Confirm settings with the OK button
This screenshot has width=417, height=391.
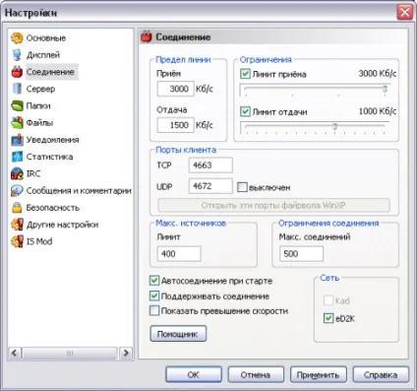pyautogui.click(x=194, y=374)
